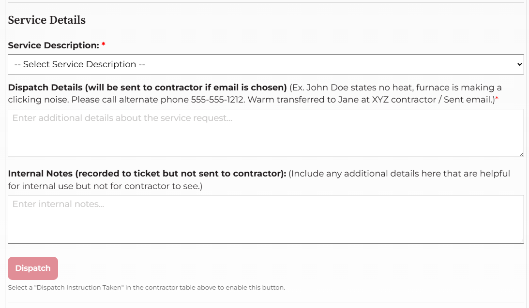Click the Dispatch button

click(33, 268)
